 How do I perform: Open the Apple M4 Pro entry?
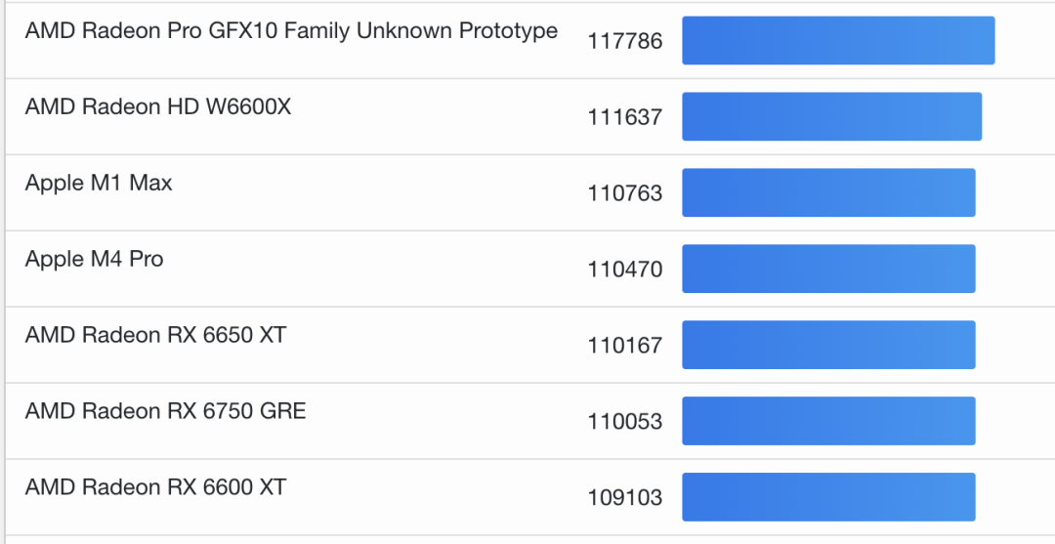[94, 260]
